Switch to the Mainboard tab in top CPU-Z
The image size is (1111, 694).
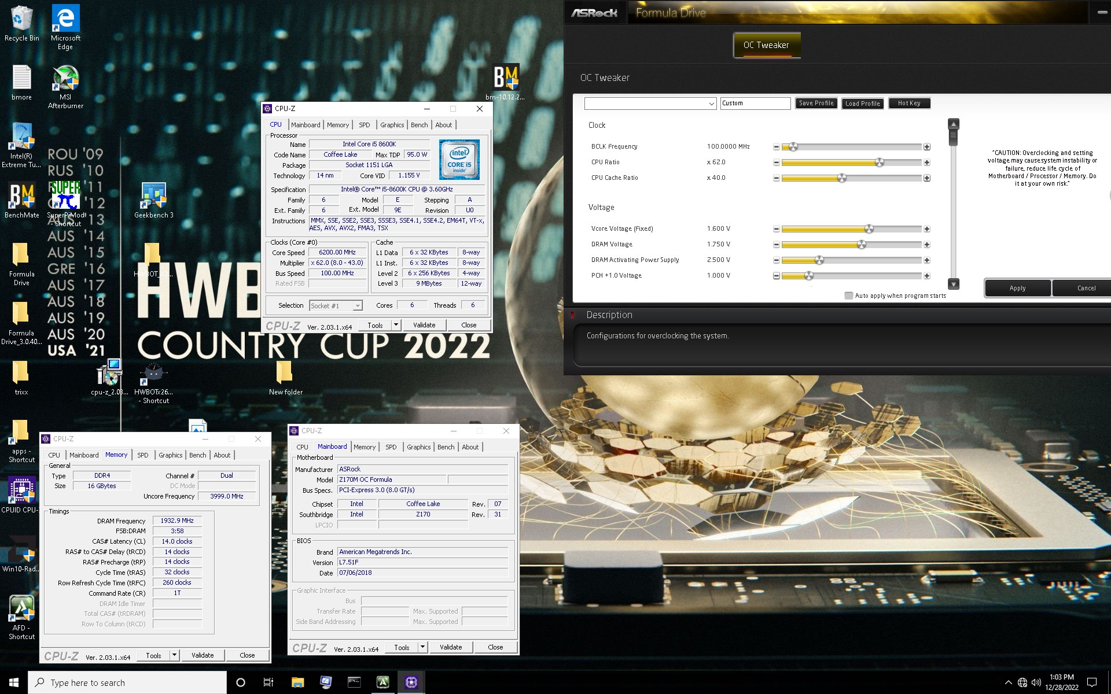point(306,125)
